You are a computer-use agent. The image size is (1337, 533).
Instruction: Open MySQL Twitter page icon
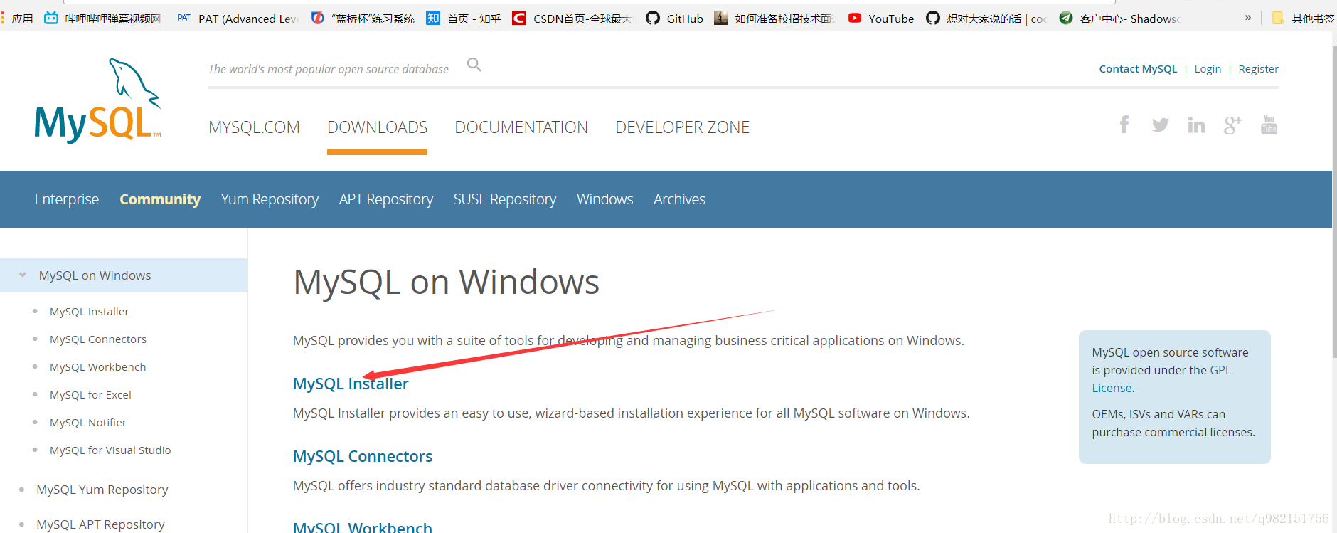pyautogui.click(x=1161, y=125)
